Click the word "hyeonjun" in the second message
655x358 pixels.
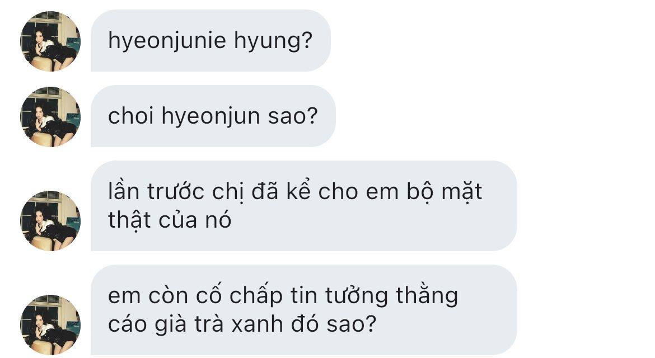tap(211, 116)
